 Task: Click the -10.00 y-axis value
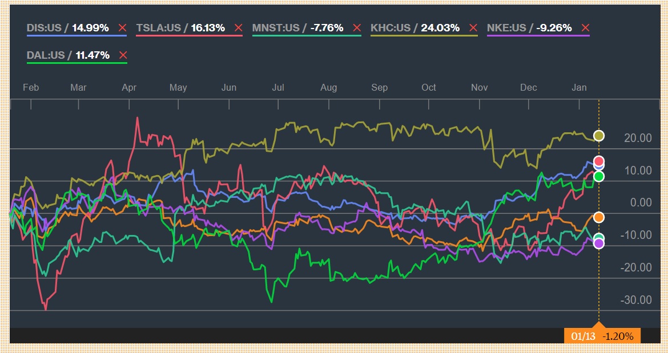(636, 235)
